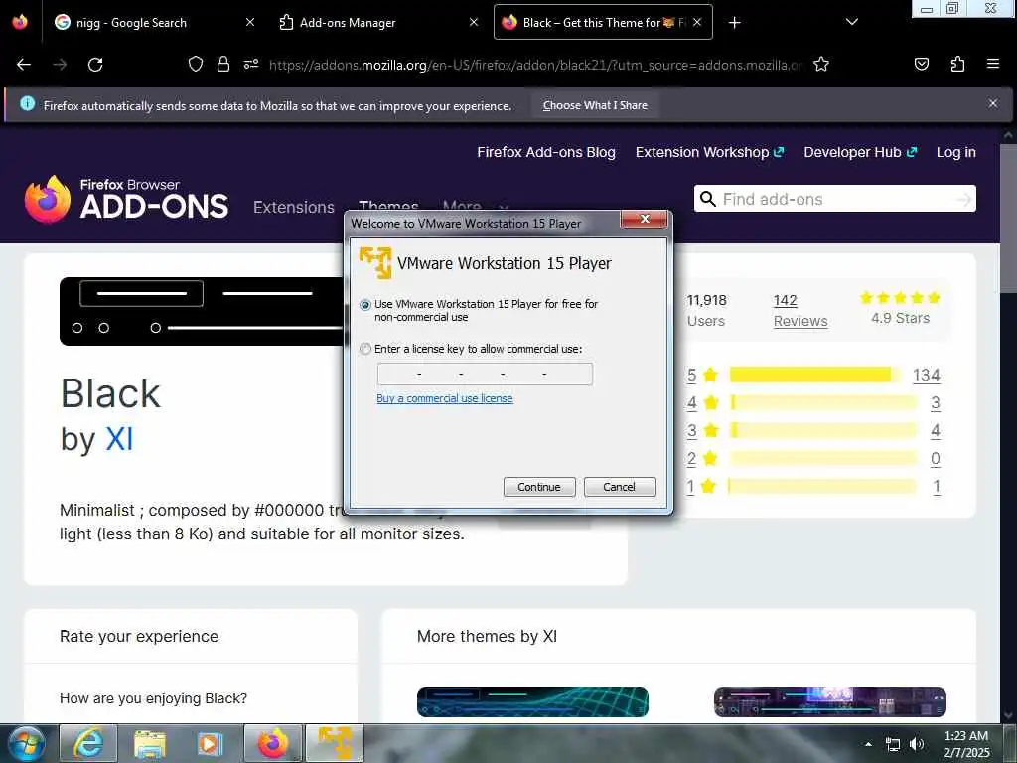
Task: Close the Google Search tab
Action: click(x=249, y=22)
